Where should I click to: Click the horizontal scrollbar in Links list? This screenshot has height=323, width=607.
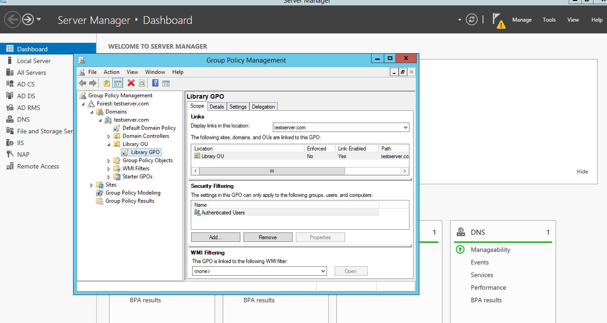(272, 171)
